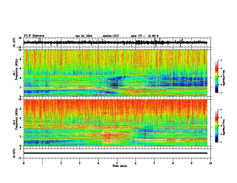
Task: Click the time-axis tick label "6"
Action: (136, 163)
